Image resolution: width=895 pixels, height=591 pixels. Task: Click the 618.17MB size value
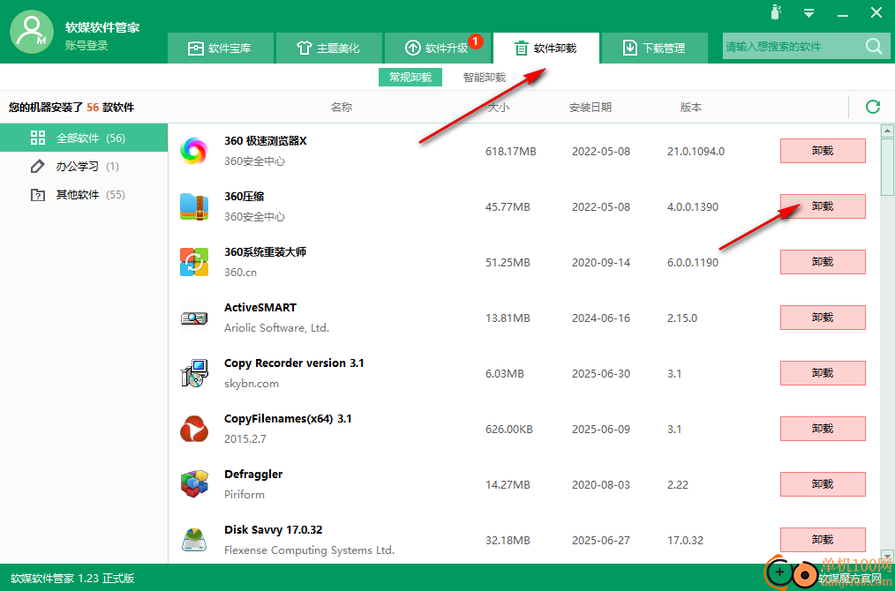coord(511,151)
